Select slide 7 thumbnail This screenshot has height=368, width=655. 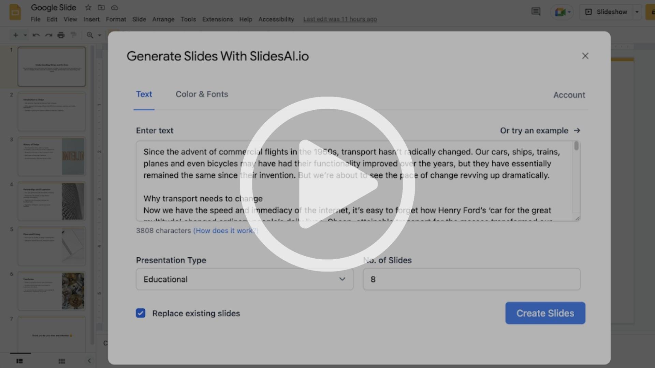point(52,335)
